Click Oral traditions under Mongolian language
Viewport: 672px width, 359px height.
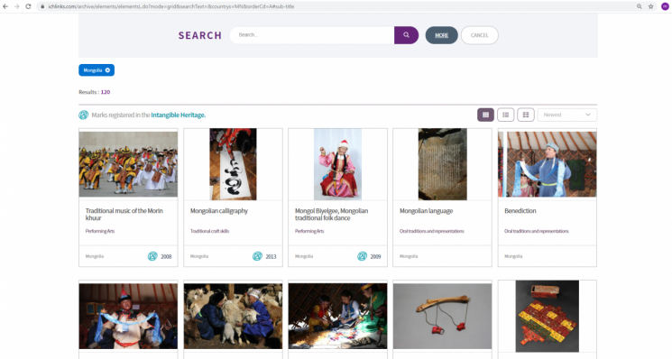(x=431, y=231)
